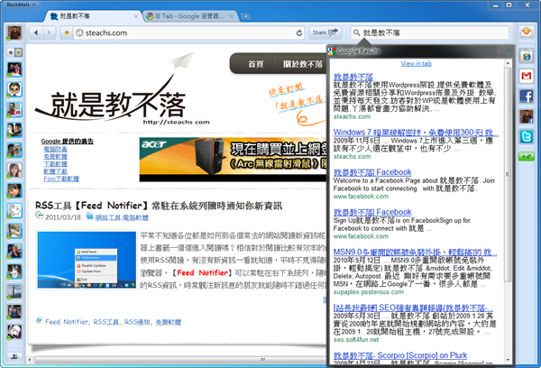
Task: Open the profile photo feed in right sidebar
Action: (527, 116)
